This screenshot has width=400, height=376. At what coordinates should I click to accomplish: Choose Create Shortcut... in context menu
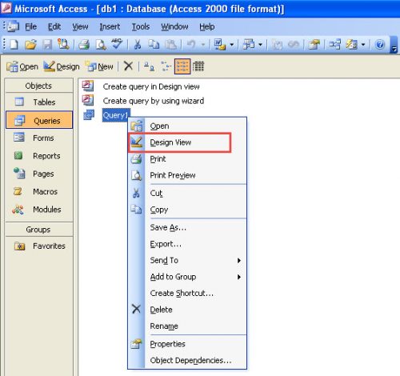click(187, 294)
